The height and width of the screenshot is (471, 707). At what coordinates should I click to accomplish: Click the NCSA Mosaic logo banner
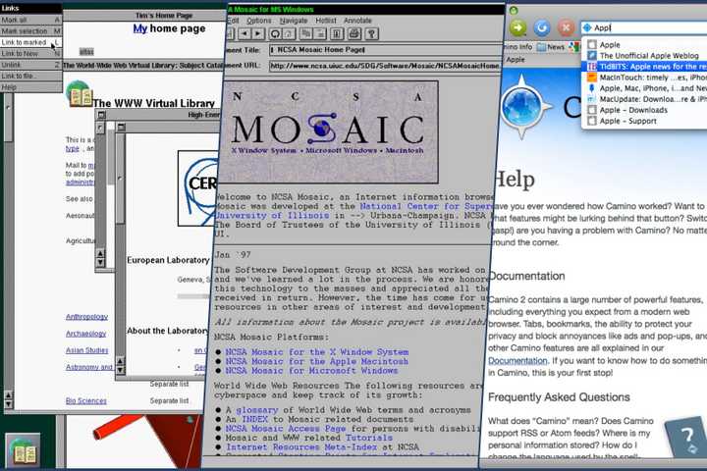(x=328, y=132)
